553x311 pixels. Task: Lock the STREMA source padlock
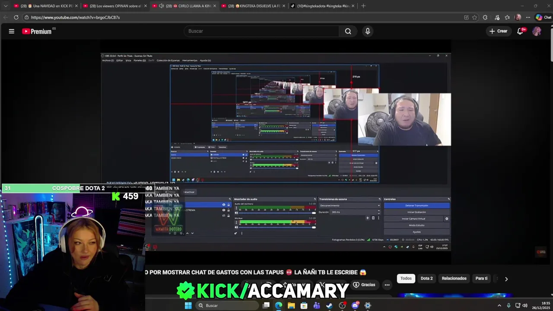click(x=229, y=210)
